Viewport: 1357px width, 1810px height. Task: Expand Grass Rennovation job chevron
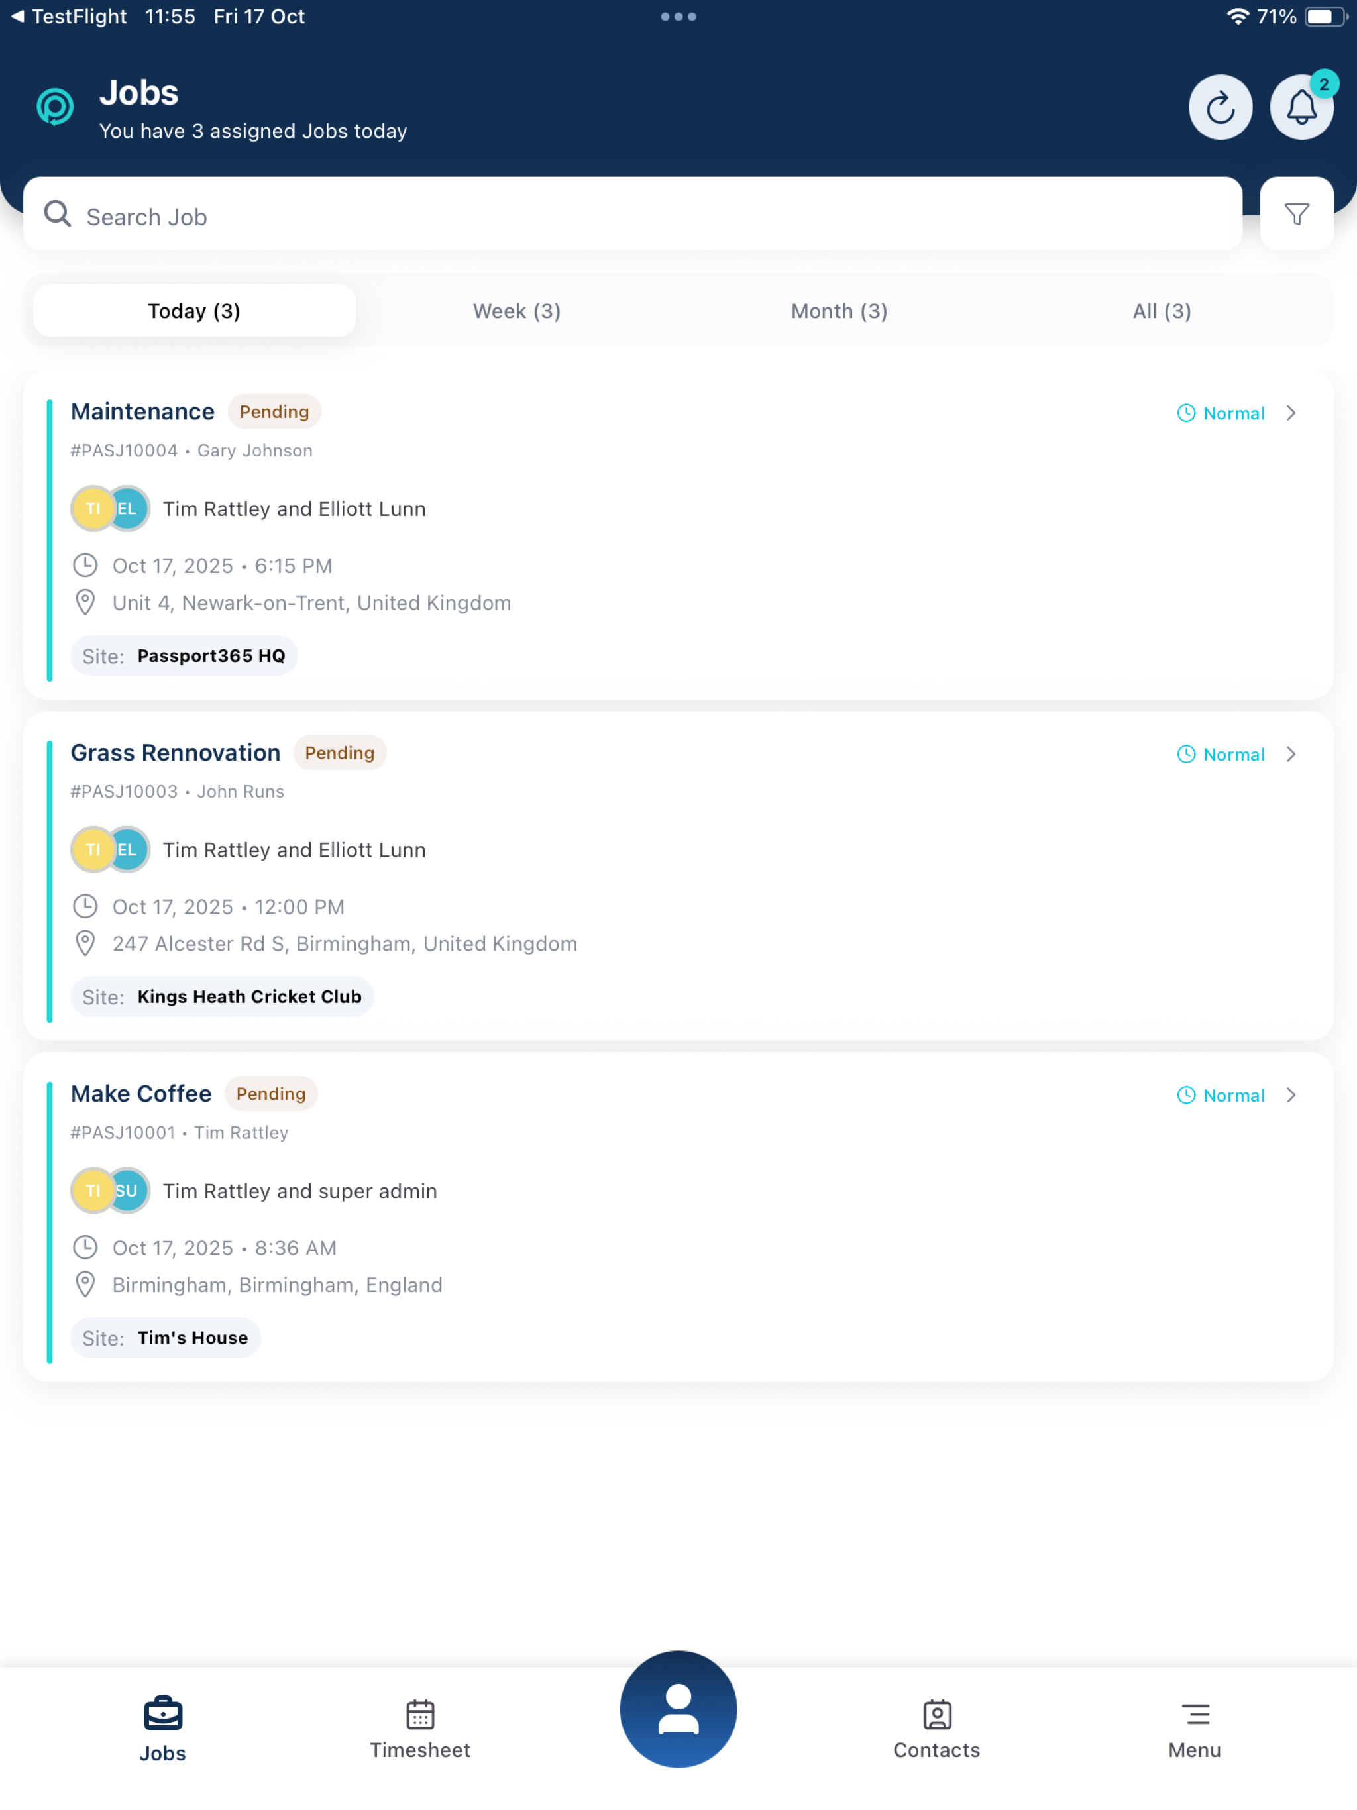[1291, 755]
